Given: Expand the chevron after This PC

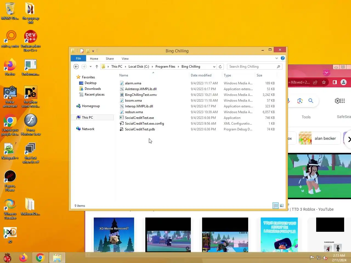Looking at the screenshot, I should 125,67.
